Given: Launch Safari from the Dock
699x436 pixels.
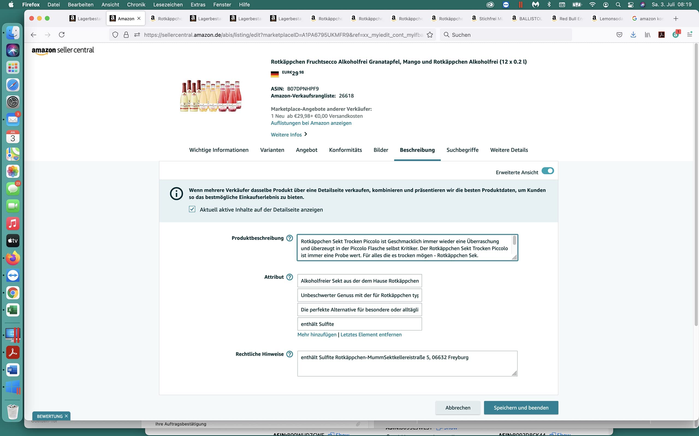Looking at the screenshot, I should pyautogui.click(x=13, y=85).
